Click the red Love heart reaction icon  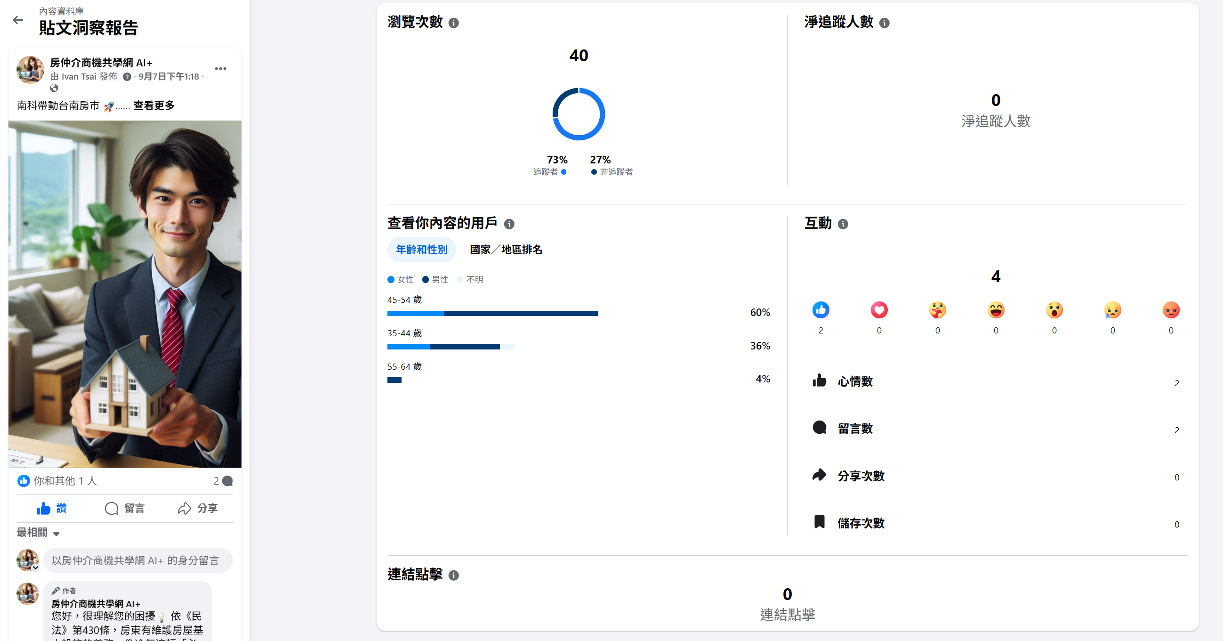[x=879, y=310]
